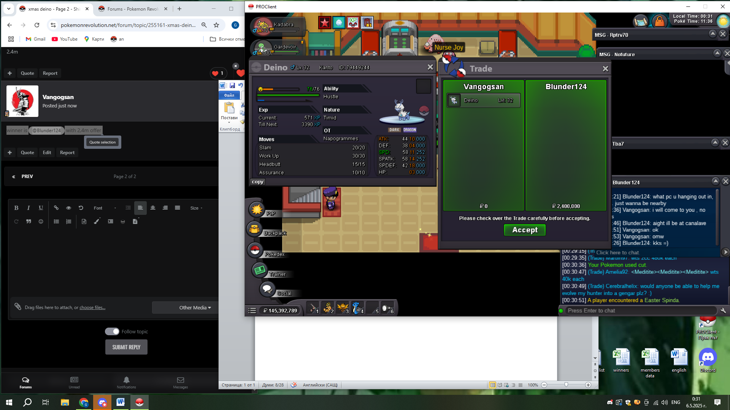Toggle justify alignment in reply editor
Image resolution: width=730 pixels, height=410 pixels.
tap(178, 208)
